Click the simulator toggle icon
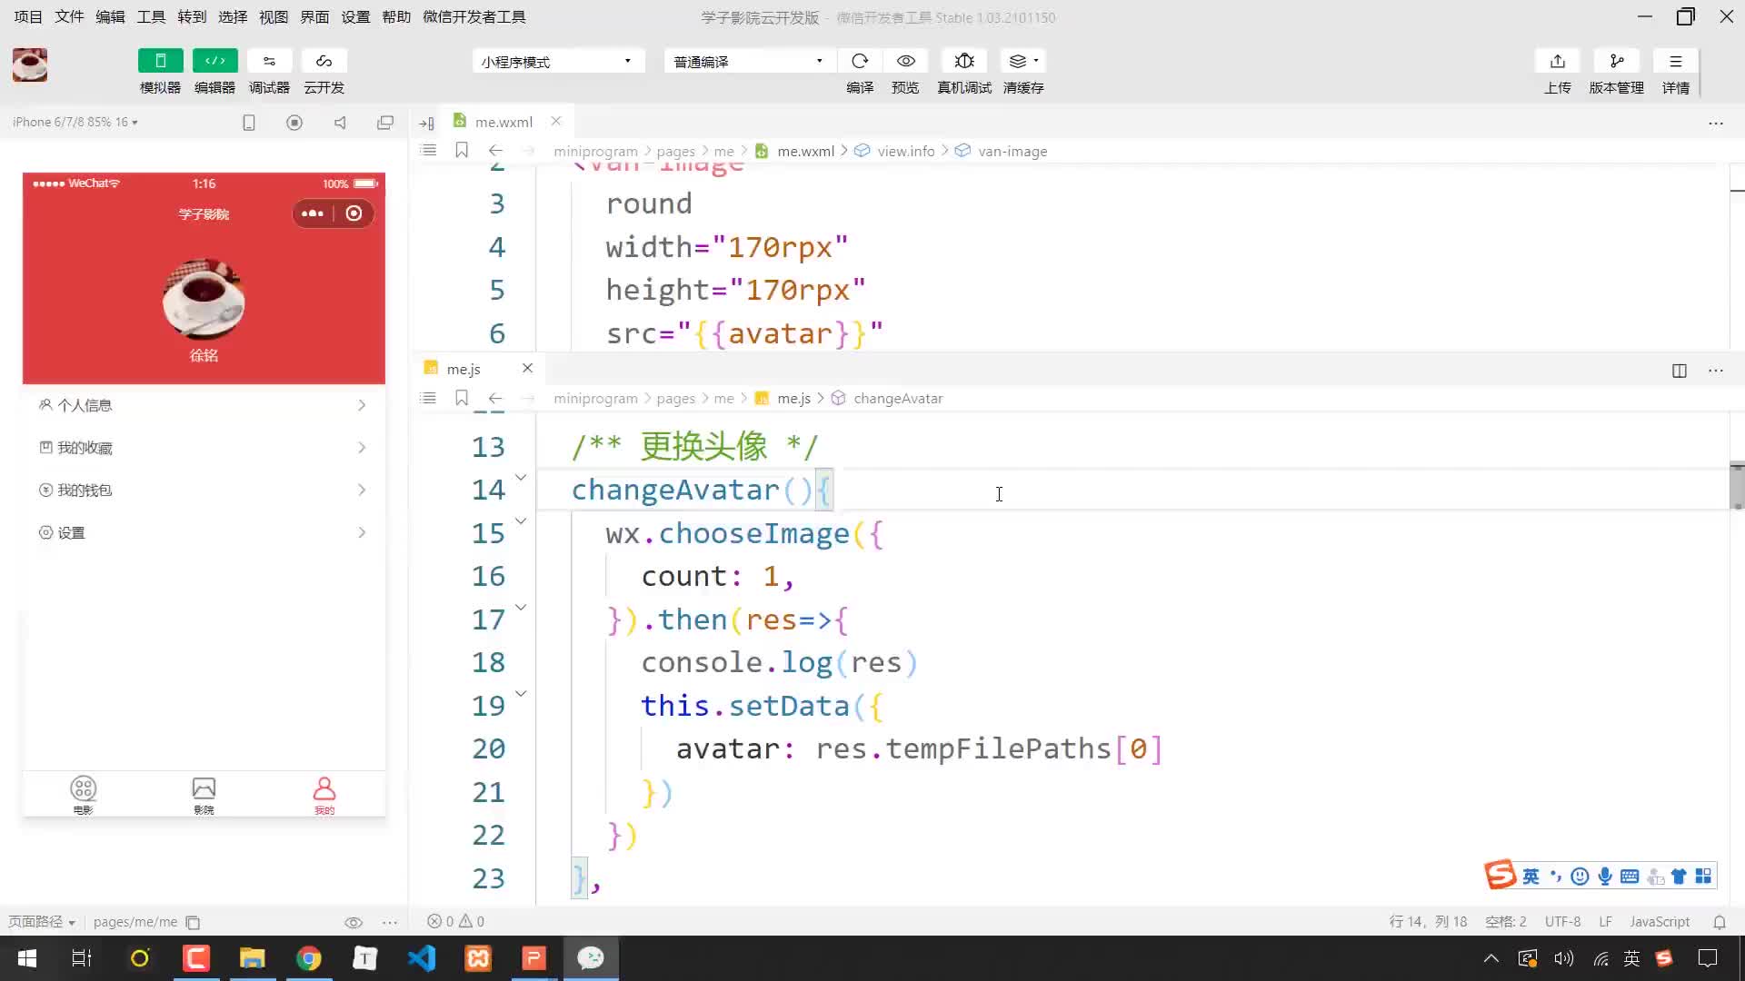This screenshot has width=1745, height=981. pyautogui.click(x=161, y=61)
